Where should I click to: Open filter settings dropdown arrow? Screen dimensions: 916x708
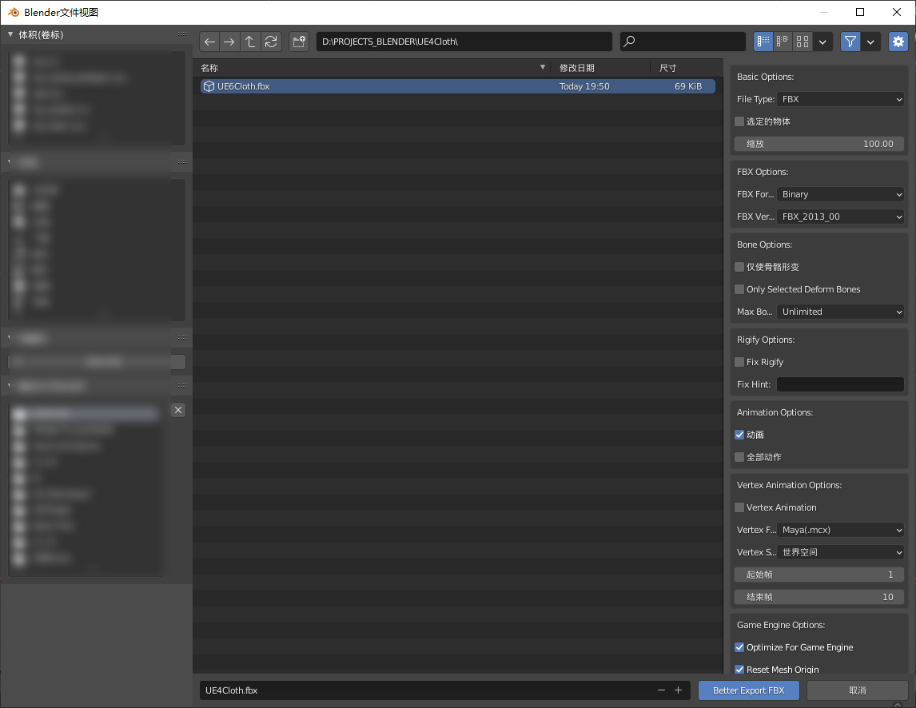click(870, 42)
